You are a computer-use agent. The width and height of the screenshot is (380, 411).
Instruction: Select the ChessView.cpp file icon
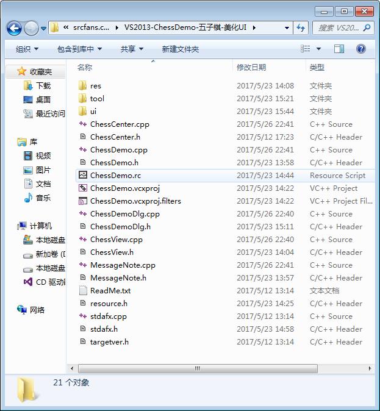coord(83,239)
